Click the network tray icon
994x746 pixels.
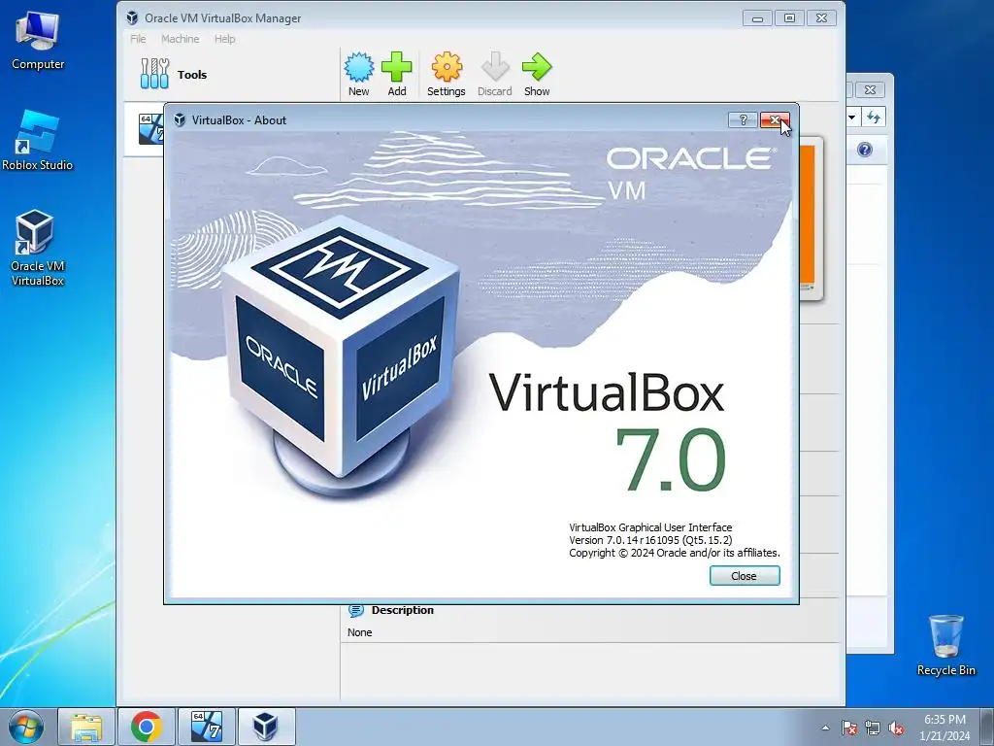tap(873, 729)
